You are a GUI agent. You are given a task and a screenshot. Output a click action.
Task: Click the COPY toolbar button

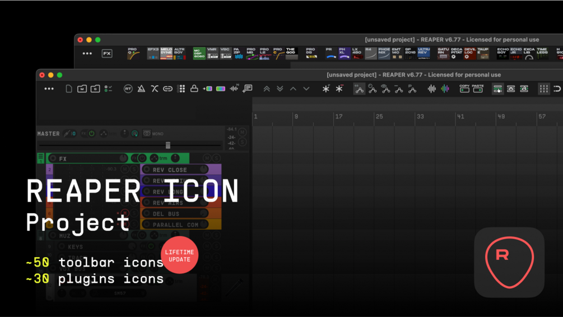click(x=464, y=88)
